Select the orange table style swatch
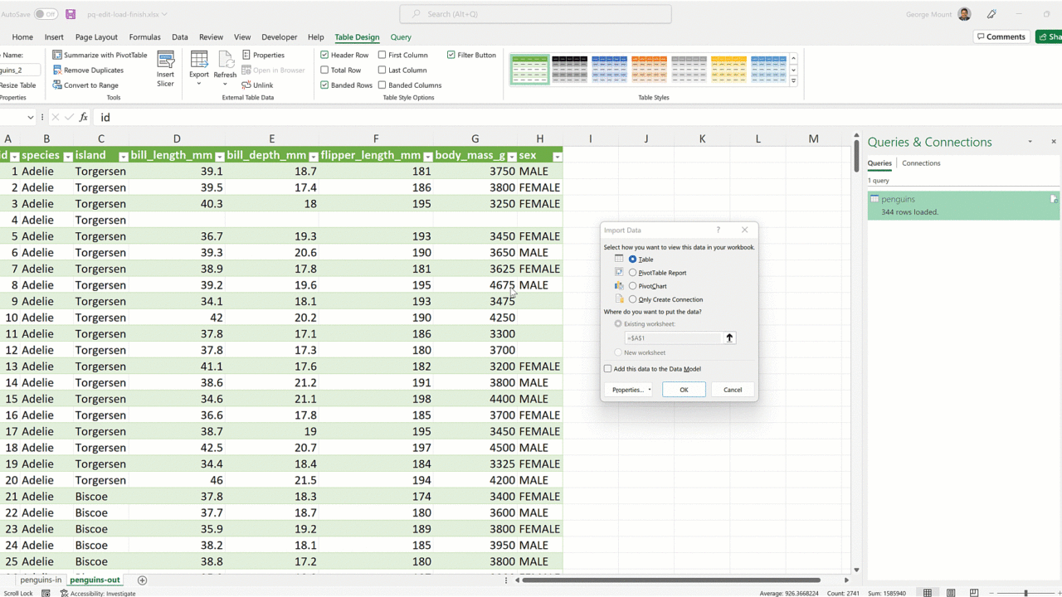Screen dimensions: 1062x597 [649, 70]
